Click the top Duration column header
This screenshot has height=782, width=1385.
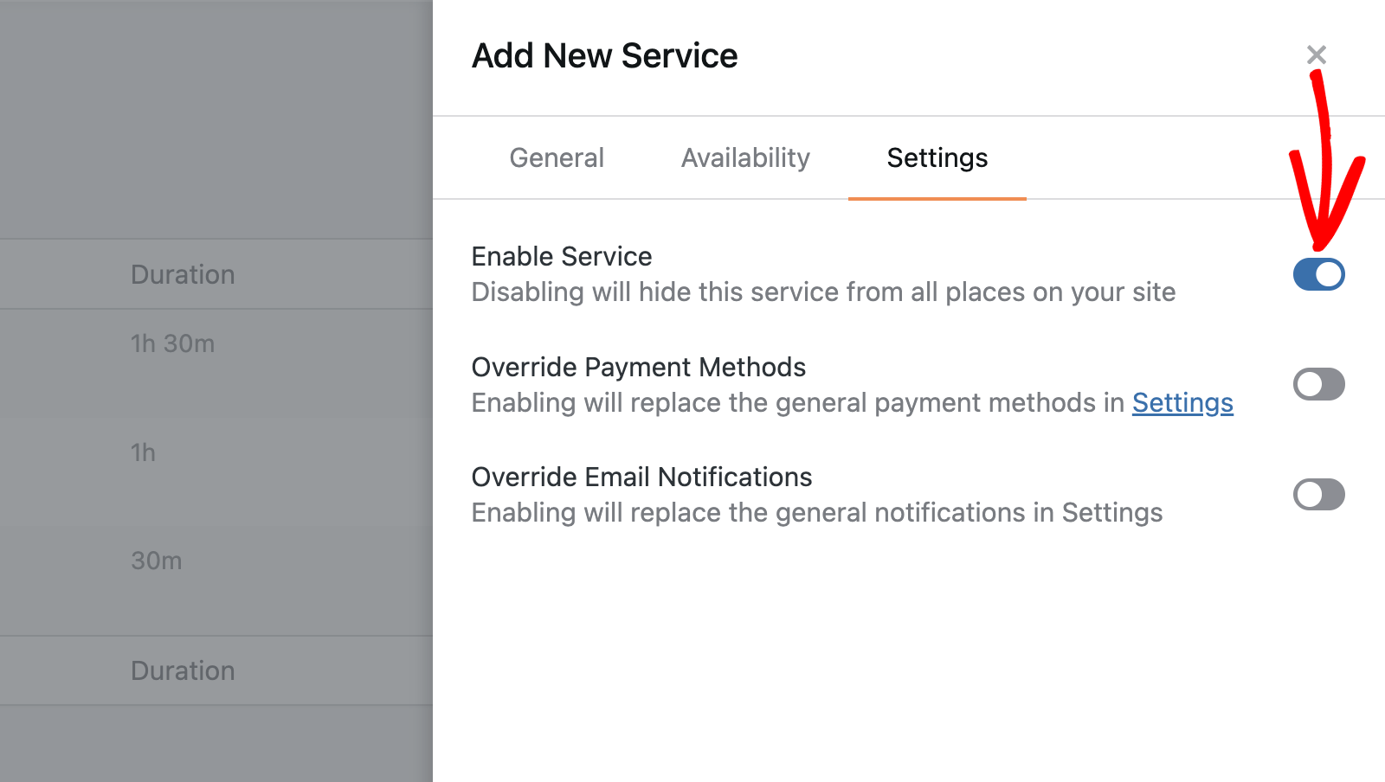point(183,274)
